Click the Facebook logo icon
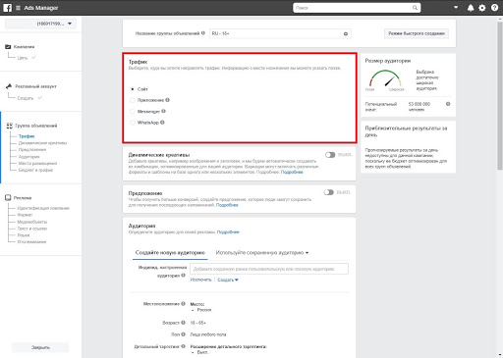503x358 pixels. (x=7, y=8)
